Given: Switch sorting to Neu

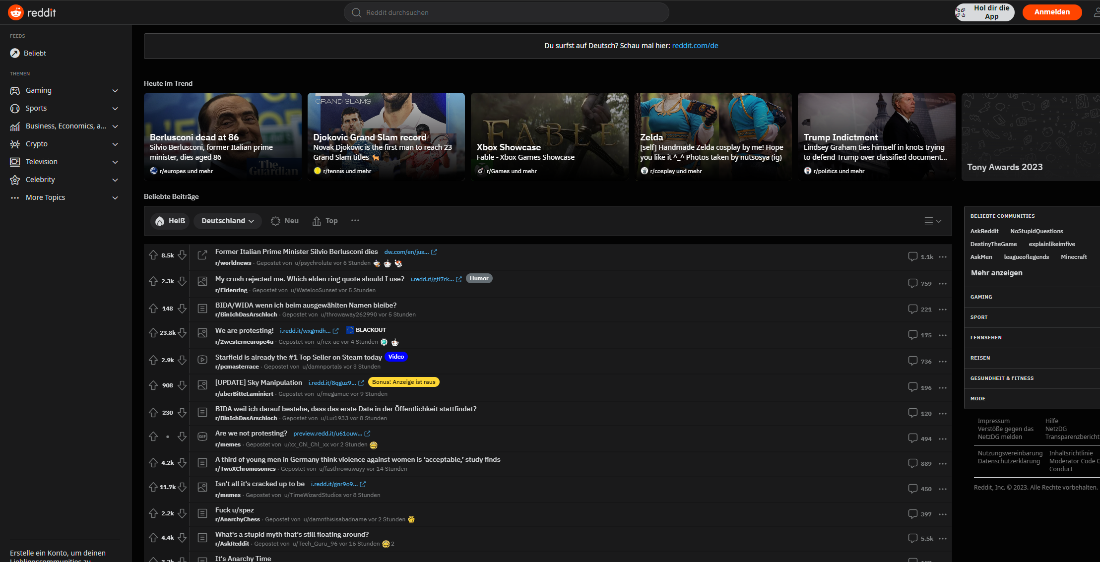Looking at the screenshot, I should tap(285, 221).
